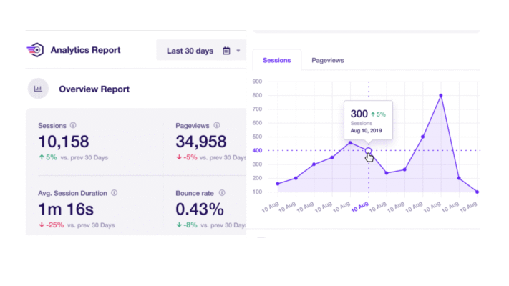Click the Analytics Report title text
The width and height of the screenshot is (509, 286).
[84, 50]
